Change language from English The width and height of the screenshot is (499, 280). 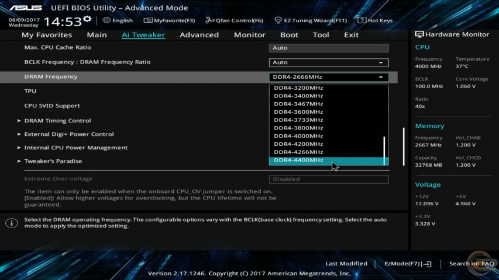pyautogui.click(x=122, y=20)
